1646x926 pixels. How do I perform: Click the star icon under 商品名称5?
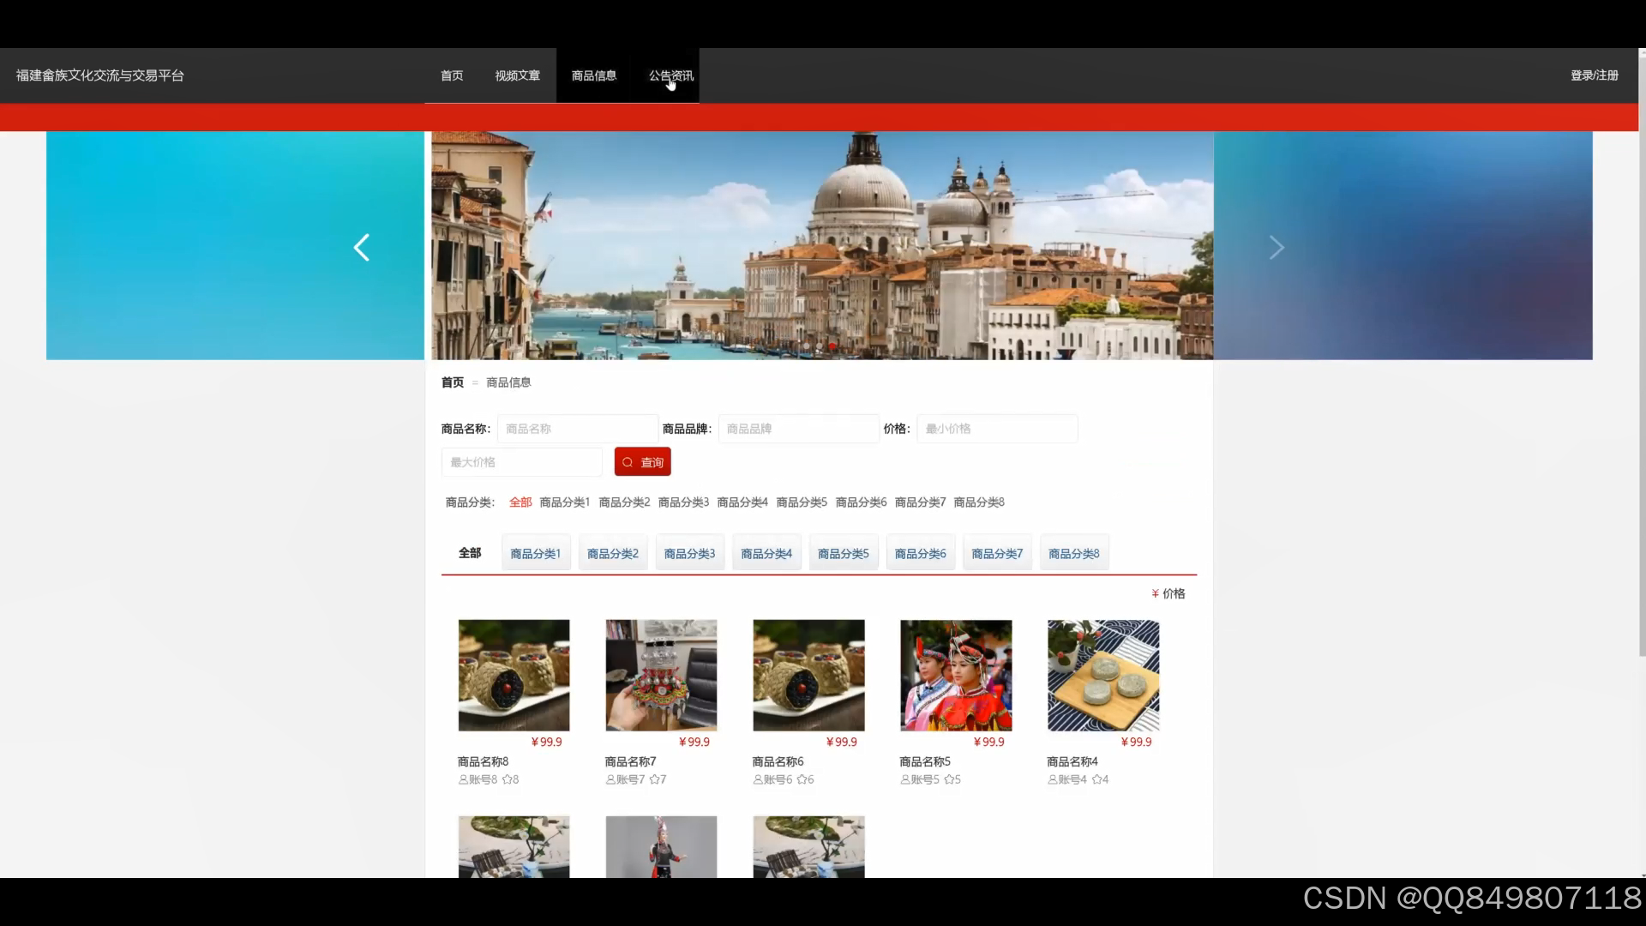[x=949, y=779]
